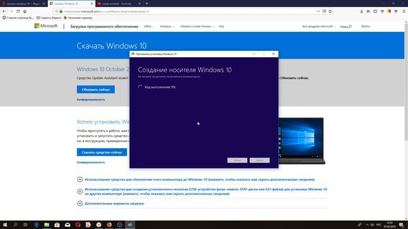Open the Windows Start button
This screenshot has width=408, height=229.
tap(5, 225)
